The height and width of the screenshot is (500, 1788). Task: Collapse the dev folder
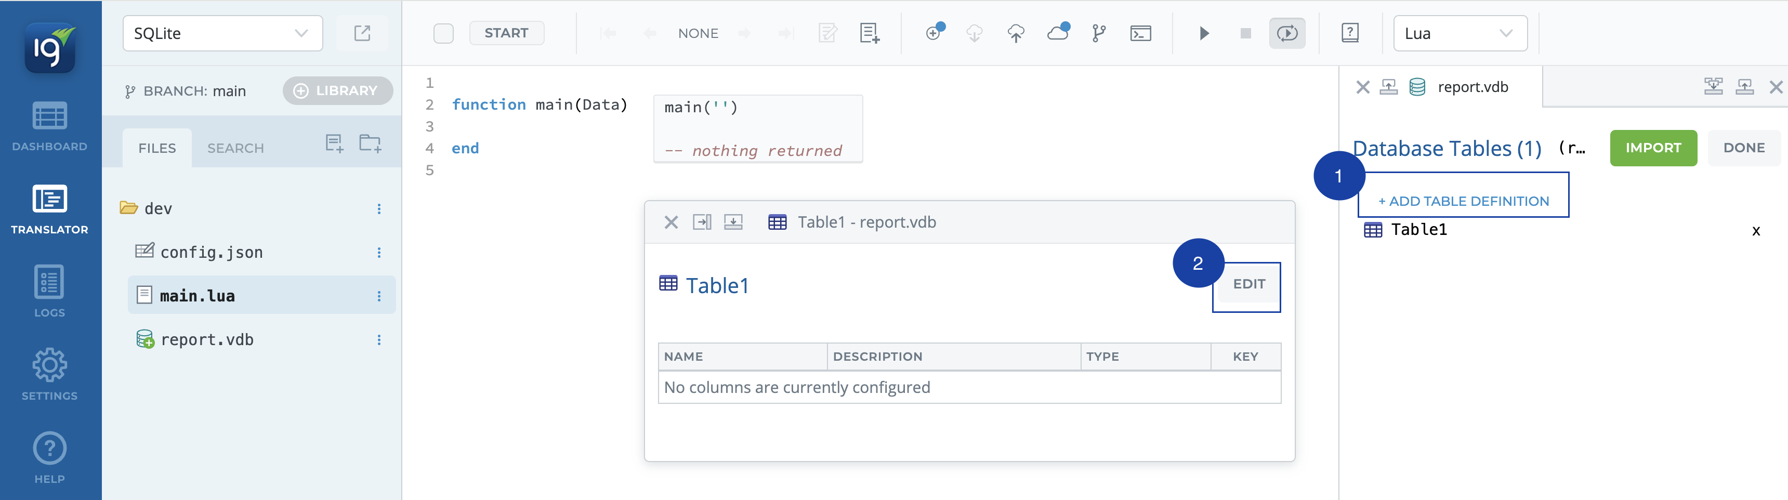click(x=128, y=208)
